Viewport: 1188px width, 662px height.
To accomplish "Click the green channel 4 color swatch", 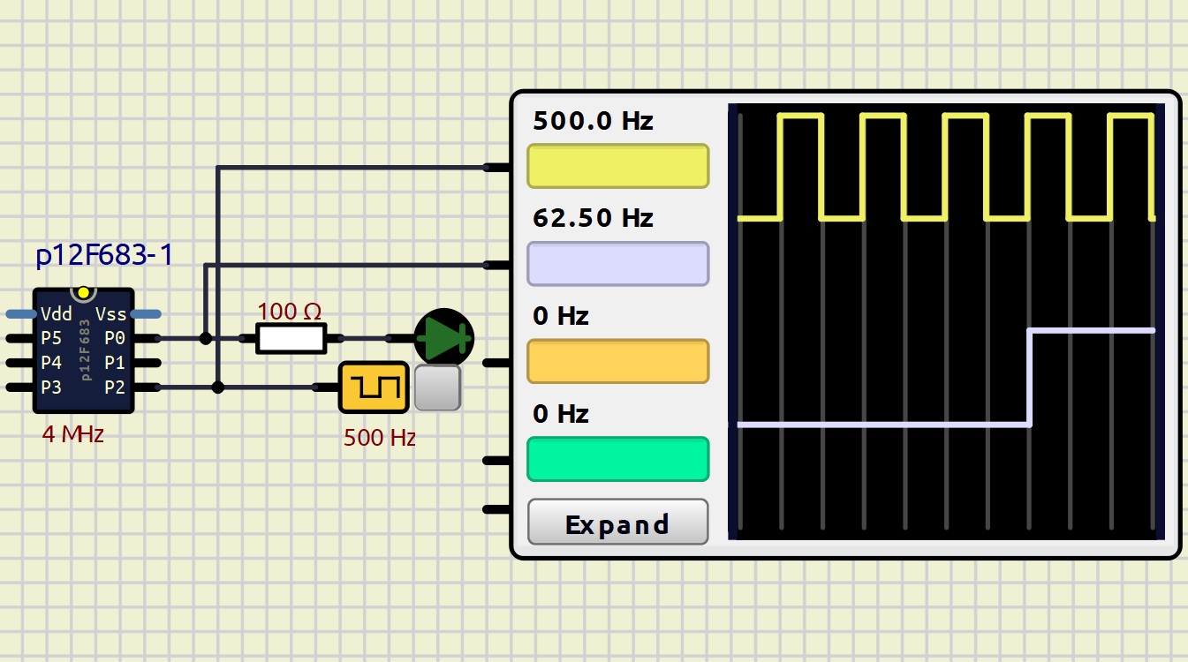I will (617, 459).
